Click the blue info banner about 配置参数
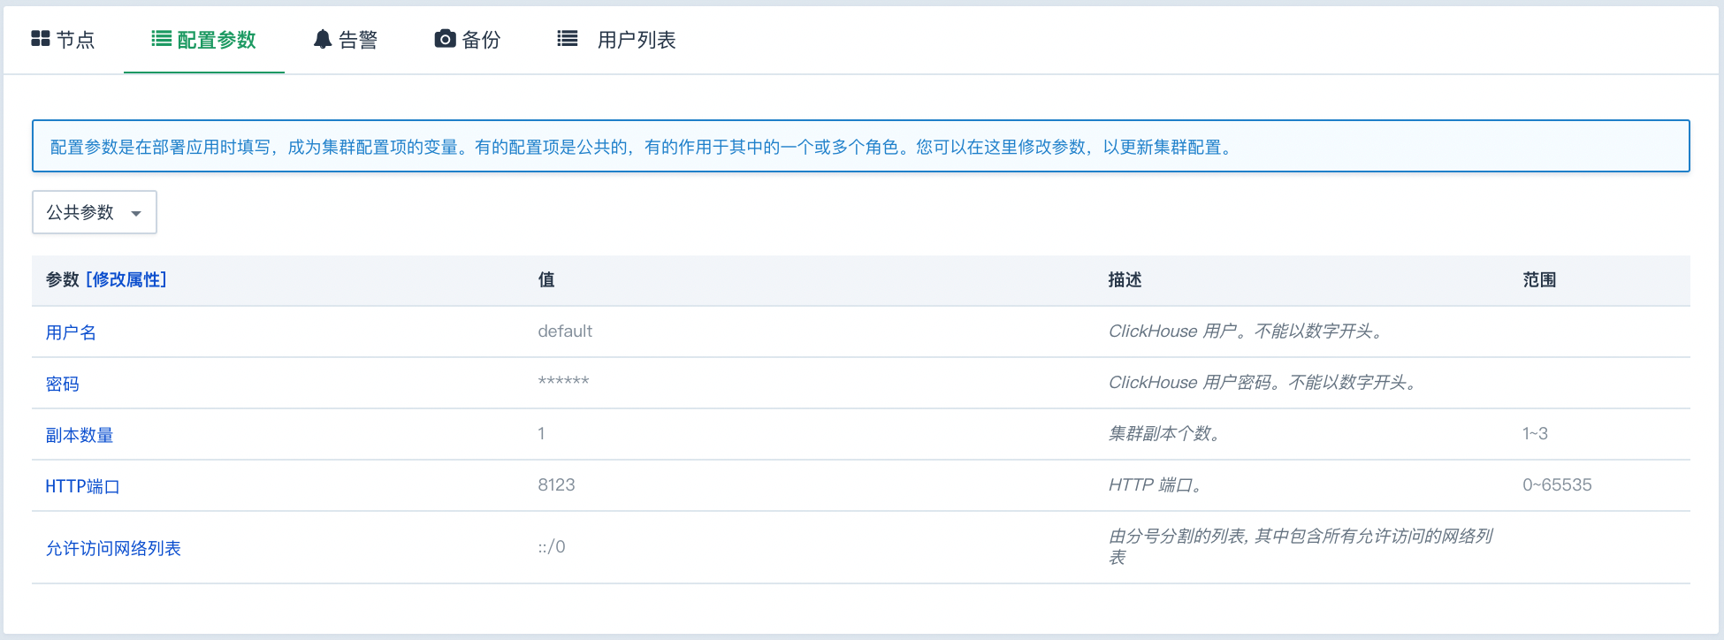The image size is (1724, 640). 861,146
